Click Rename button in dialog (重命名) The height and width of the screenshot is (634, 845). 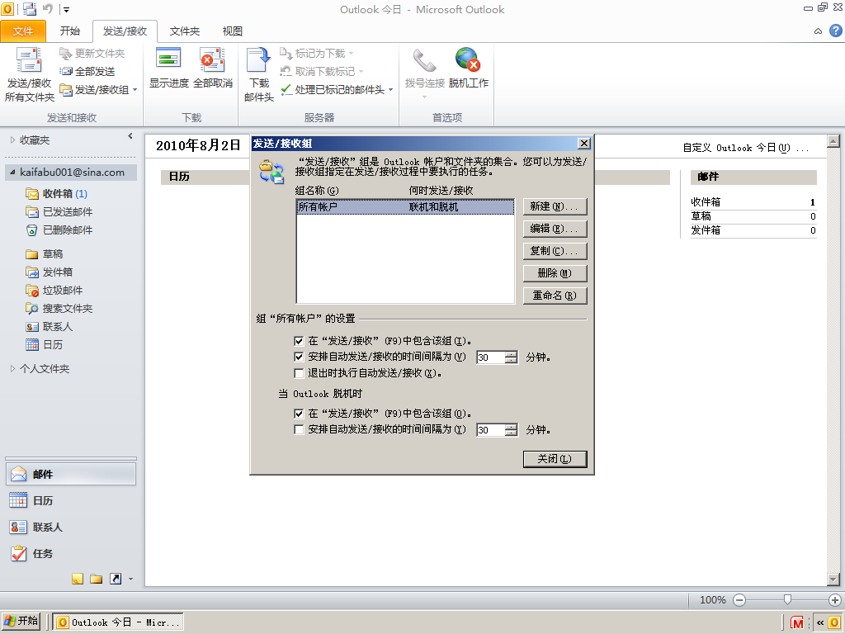click(x=555, y=296)
